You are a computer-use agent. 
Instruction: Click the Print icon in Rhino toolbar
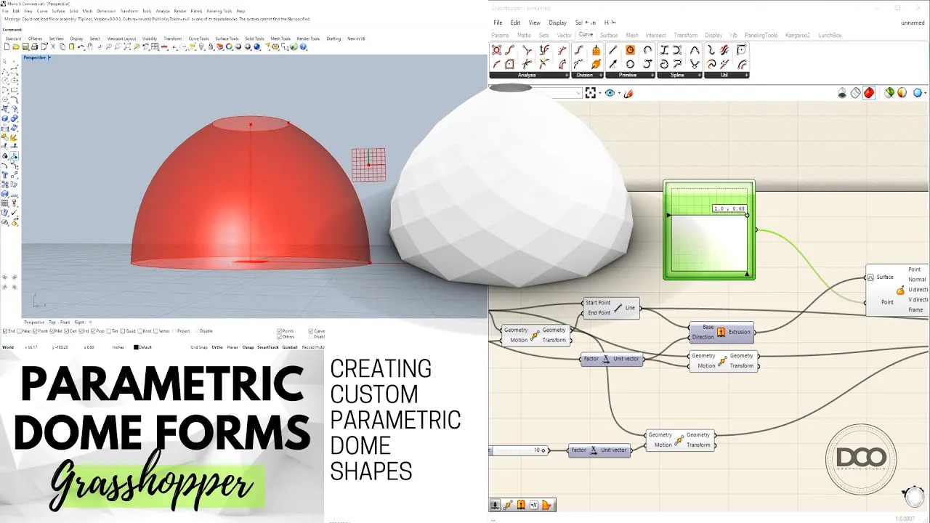coord(34,46)
